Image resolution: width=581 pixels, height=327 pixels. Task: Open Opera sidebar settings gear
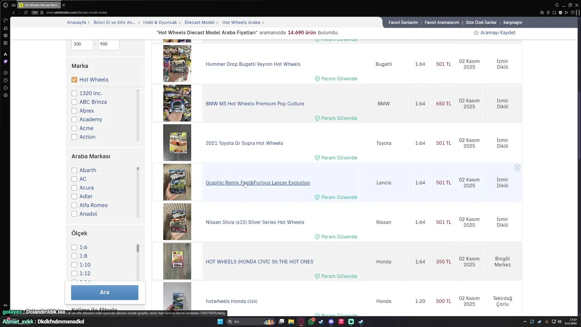[5, 95]
